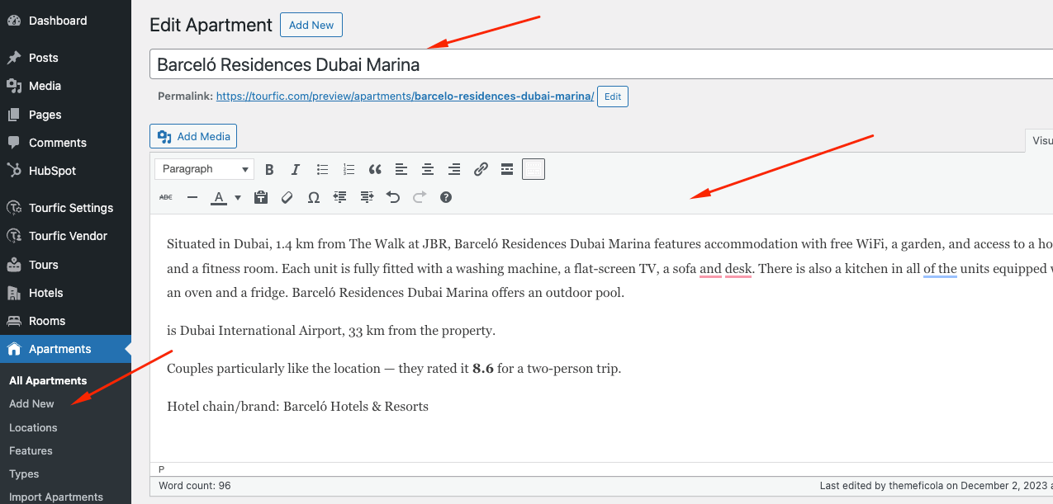1053x504 pixels.
Task: Click into the apartment title field
Action: pyautogui.click(x=578, y=64)
